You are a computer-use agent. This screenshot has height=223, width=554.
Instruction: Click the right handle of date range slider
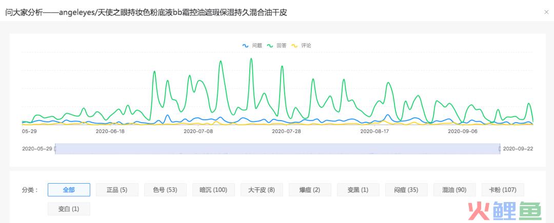tap(500, 149)
